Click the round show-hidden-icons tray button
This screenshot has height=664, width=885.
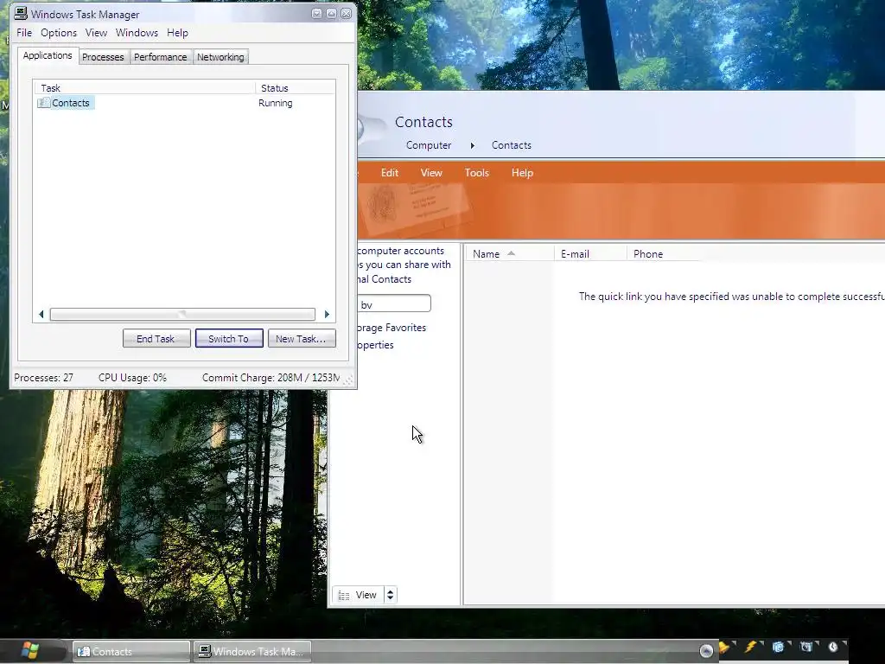coord(706,650)
